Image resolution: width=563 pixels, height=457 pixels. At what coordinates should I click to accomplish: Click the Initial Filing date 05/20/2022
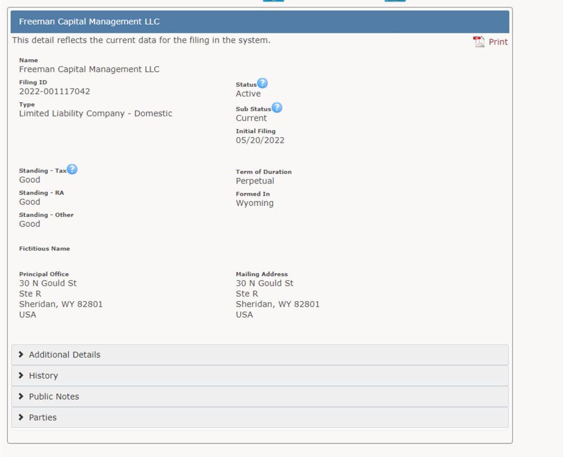(260, 140)
